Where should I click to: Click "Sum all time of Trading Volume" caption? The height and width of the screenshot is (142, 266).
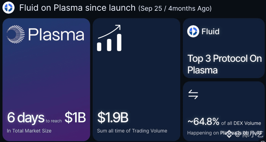pos(132,131)
